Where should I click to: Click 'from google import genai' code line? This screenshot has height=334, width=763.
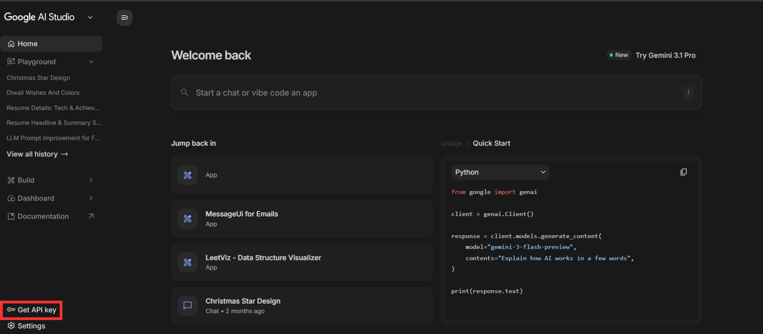494,192
